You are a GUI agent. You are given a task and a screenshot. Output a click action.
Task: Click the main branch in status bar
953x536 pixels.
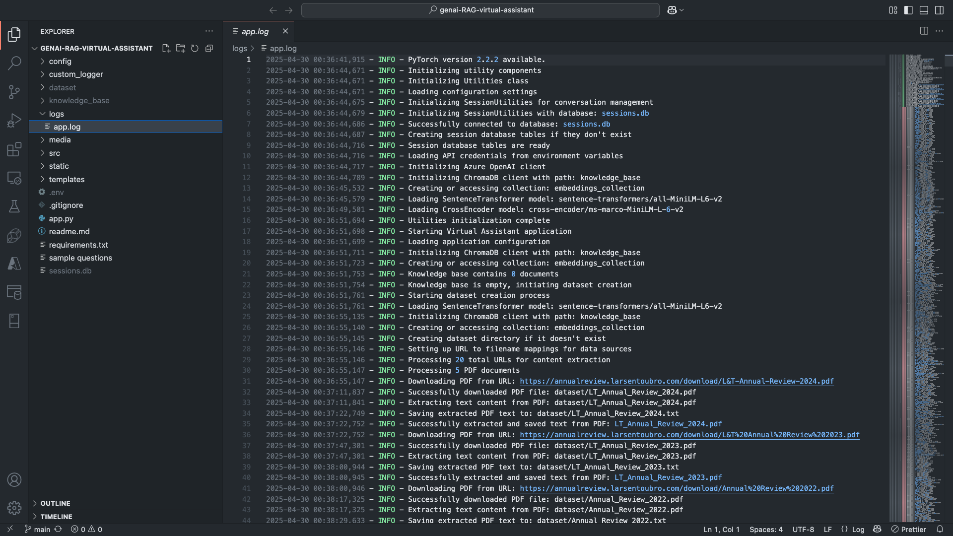click(x=38, y=530)
